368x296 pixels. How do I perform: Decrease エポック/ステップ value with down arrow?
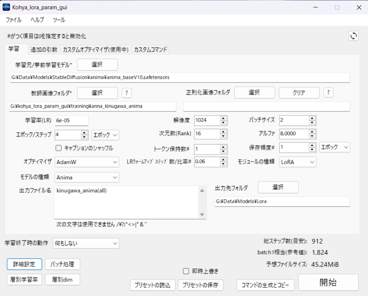pos(84,137)
